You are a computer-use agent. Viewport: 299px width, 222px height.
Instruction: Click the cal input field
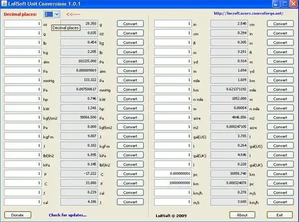pos(23,202)
